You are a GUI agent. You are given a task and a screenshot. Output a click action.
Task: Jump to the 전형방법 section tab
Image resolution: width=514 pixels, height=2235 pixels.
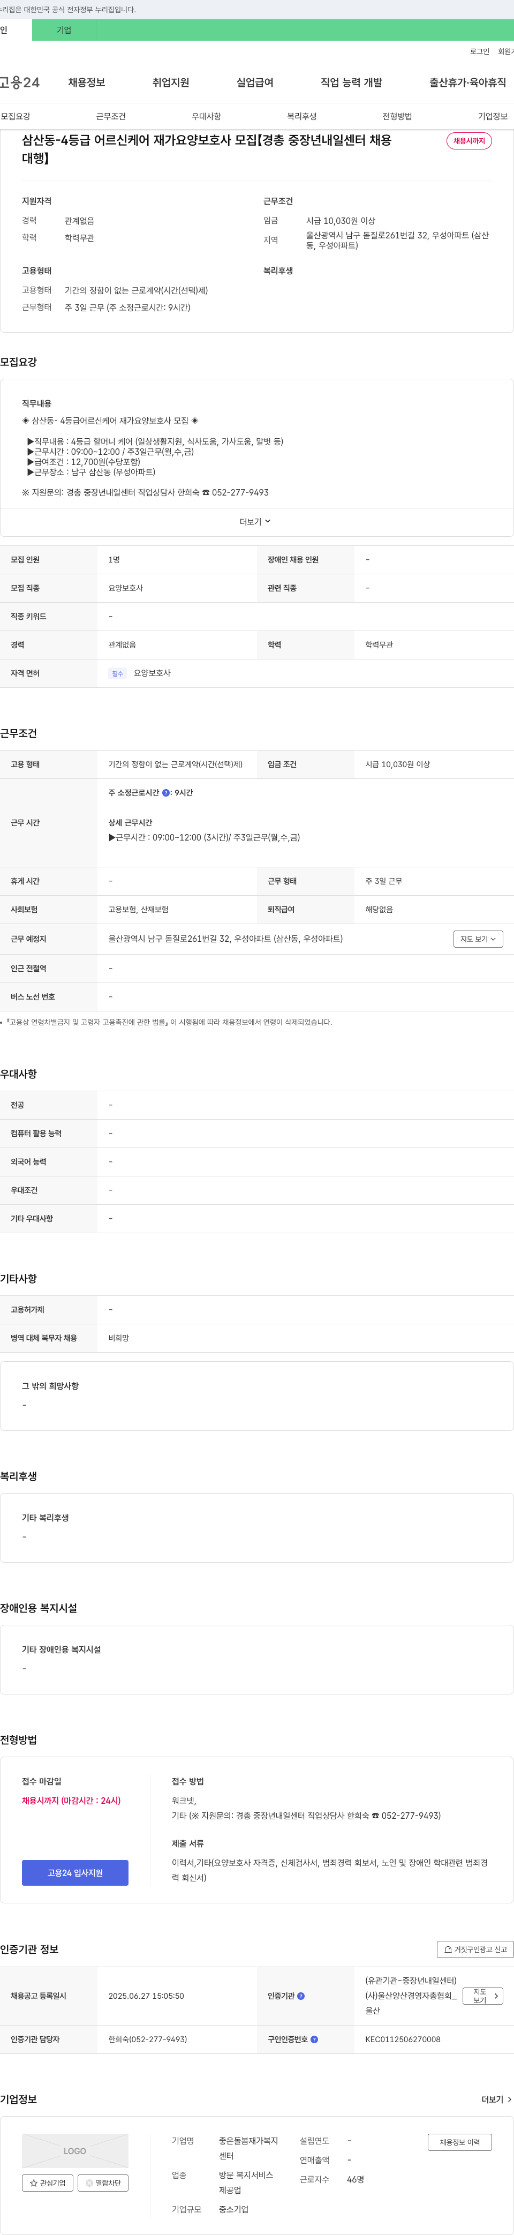pos(397,116)
